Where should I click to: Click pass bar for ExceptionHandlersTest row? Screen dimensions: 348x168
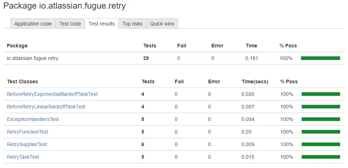(x=321, y=119)
